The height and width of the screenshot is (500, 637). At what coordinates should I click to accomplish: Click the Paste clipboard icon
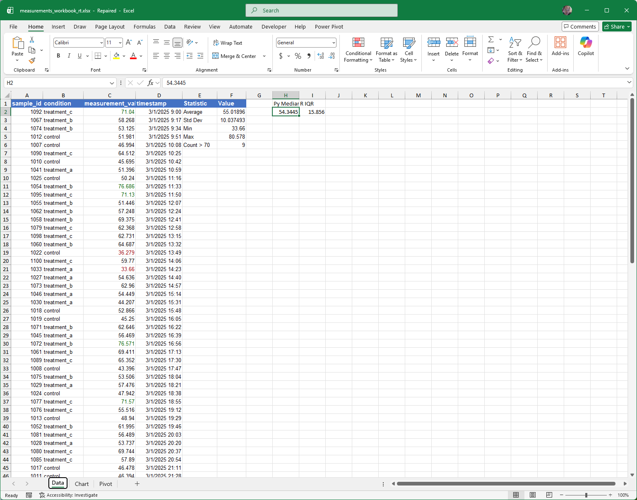(17, 43)
